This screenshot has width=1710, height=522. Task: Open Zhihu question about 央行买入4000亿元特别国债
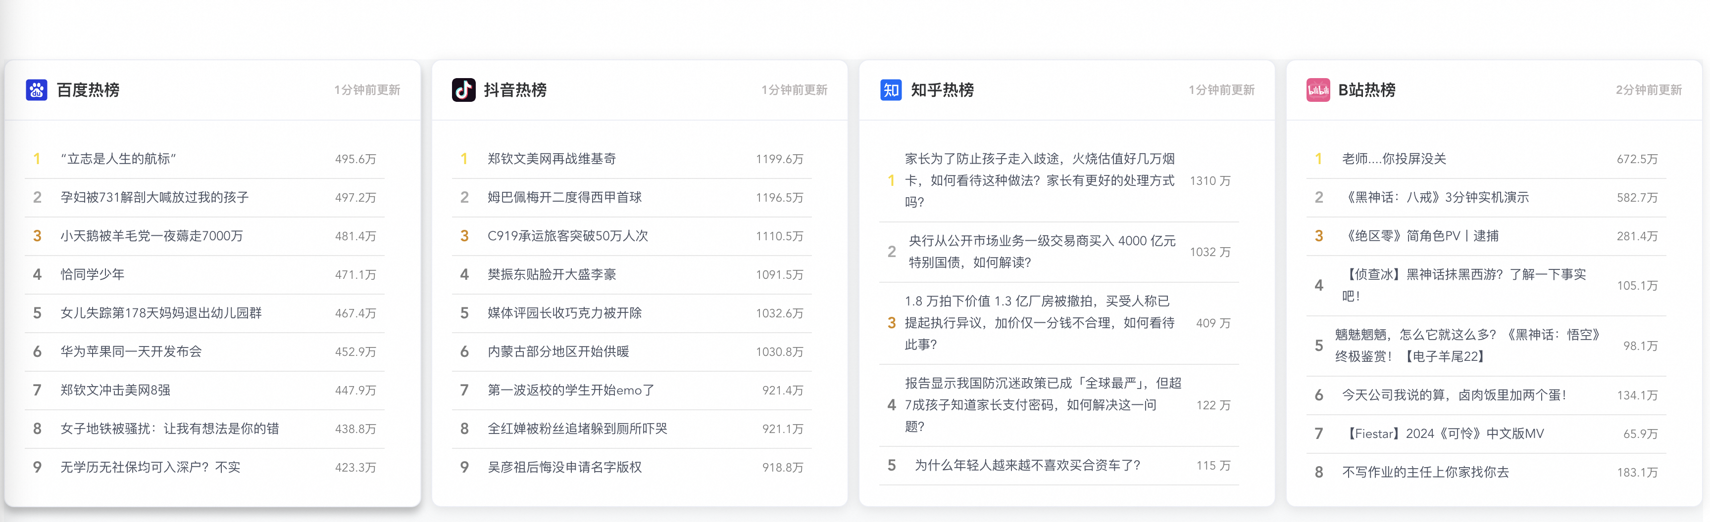1042,252
